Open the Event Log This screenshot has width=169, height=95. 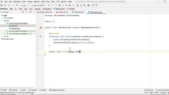[x=149, y=90]
